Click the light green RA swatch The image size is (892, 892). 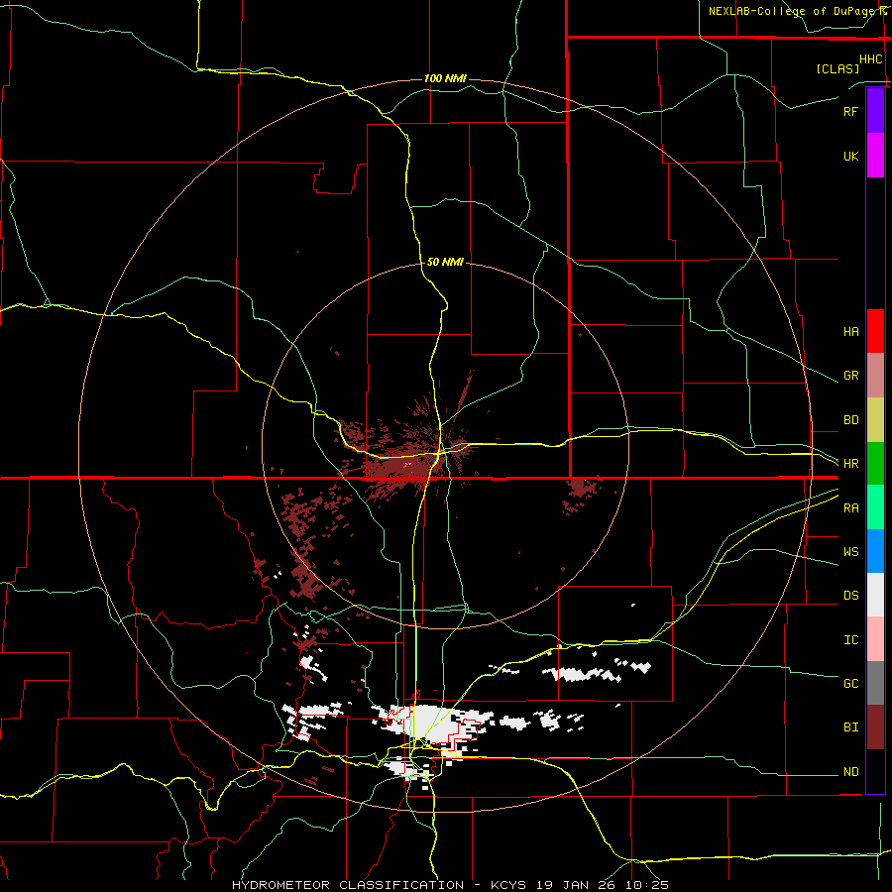[x=875, y=507]
